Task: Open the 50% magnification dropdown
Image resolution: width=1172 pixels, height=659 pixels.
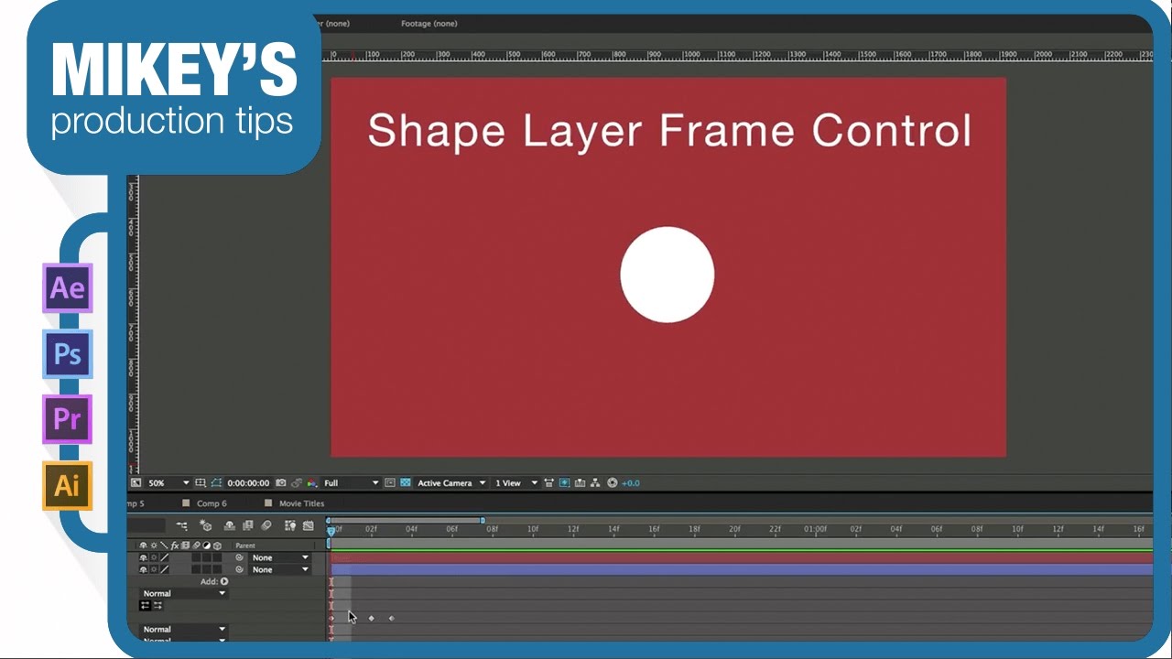Action: (168, 482)
